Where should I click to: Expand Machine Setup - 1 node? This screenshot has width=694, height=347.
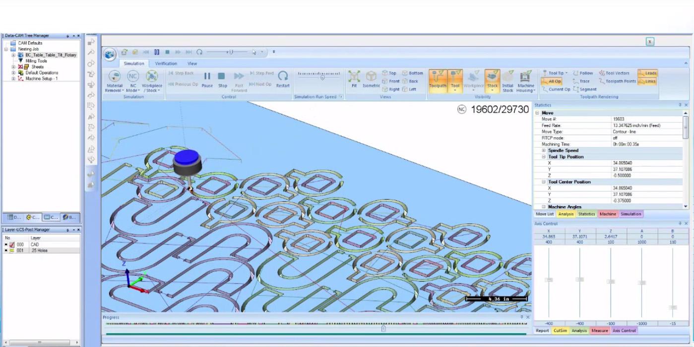point(13,79)
